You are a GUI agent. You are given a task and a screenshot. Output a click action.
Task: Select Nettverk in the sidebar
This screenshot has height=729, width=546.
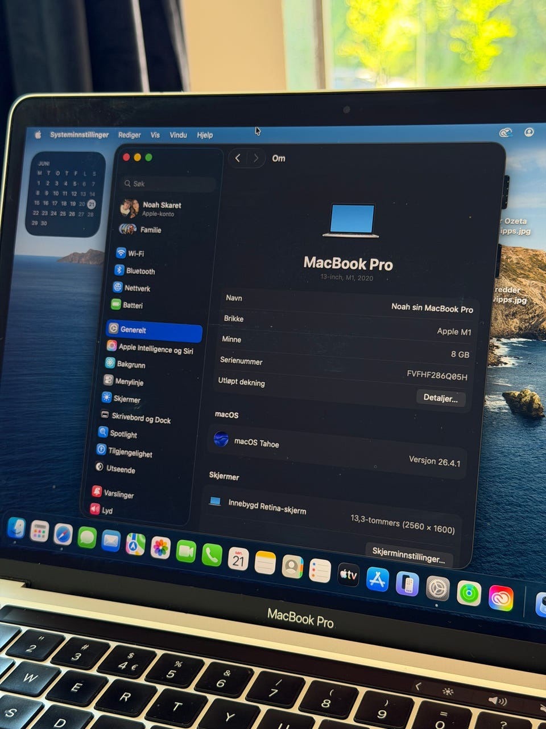131,288
